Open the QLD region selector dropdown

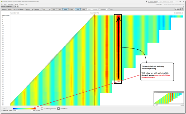pyautogui.click(x=46, y=9)
